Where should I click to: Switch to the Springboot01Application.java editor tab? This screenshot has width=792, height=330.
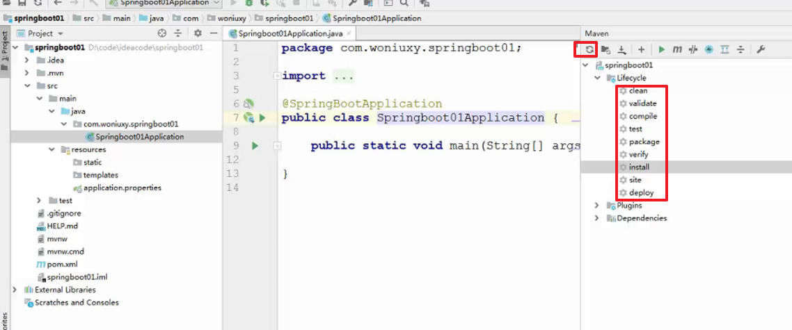tap(290, 33)
